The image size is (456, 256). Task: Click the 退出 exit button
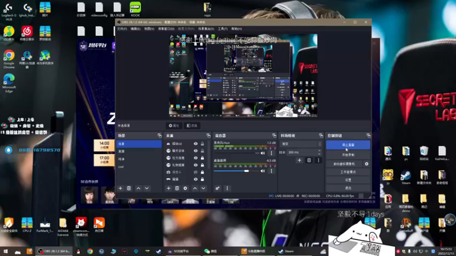point(348,188)
